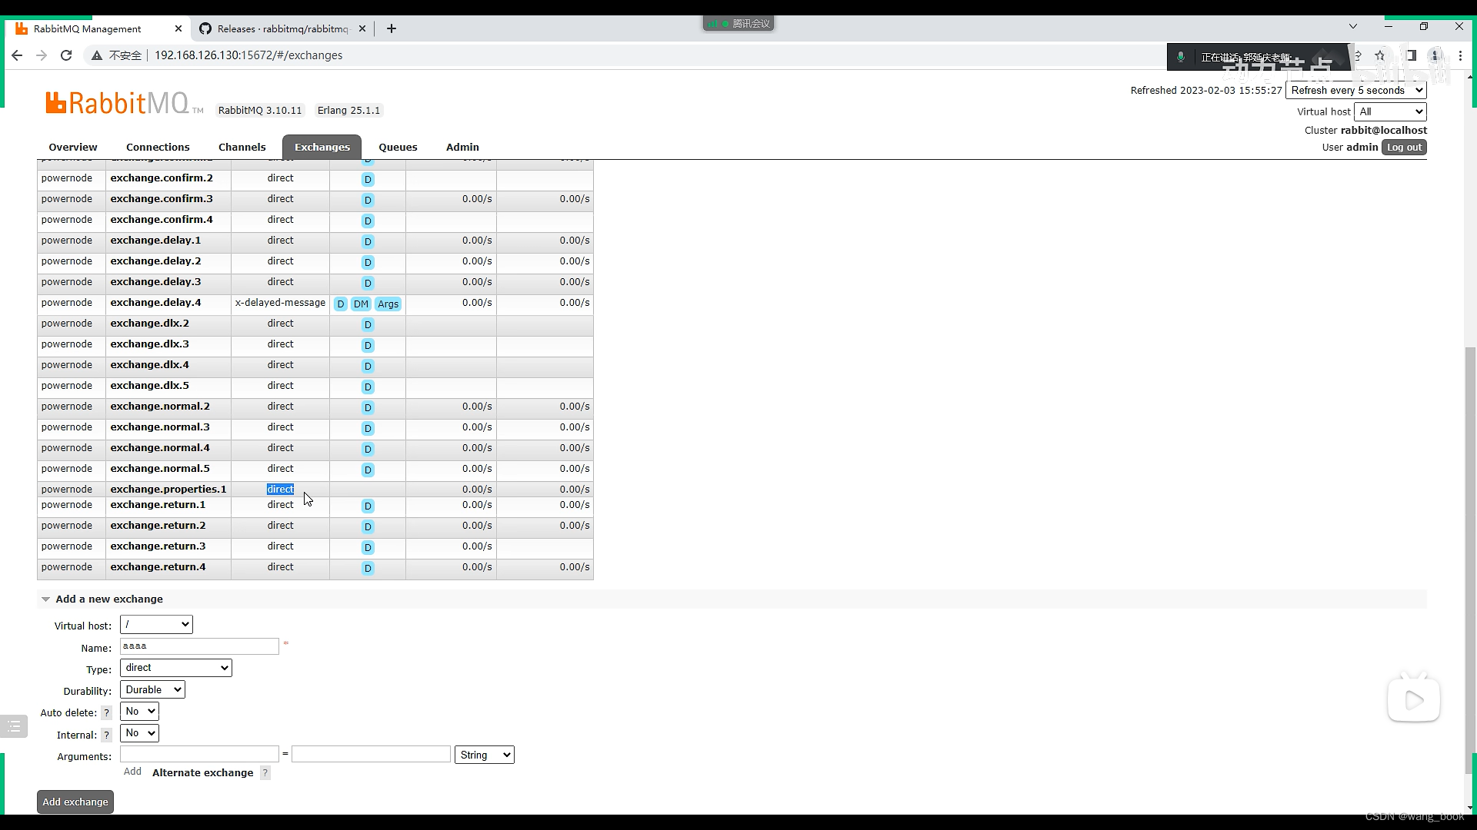
Task: Open the Overview tab
Action: 72,147
